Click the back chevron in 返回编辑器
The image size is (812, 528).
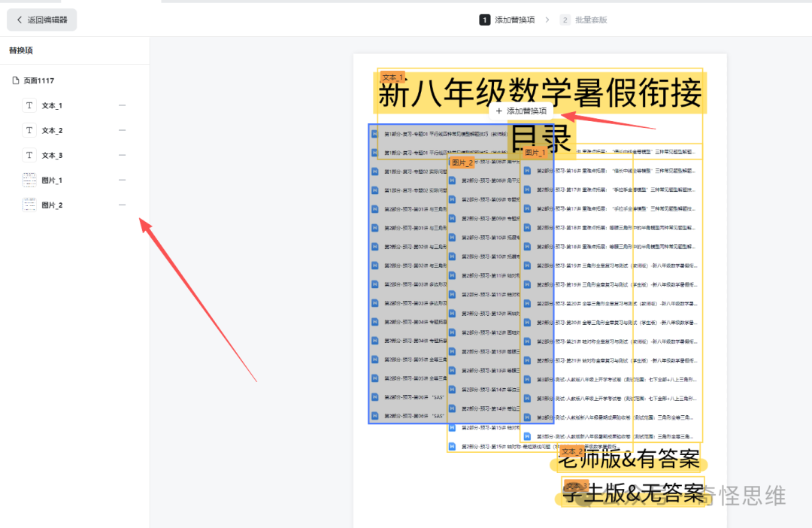tap(19, 20)
